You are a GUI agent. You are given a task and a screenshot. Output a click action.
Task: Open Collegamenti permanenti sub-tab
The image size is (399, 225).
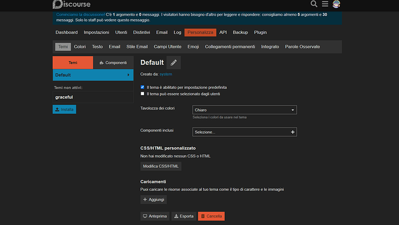click(230, 47)
